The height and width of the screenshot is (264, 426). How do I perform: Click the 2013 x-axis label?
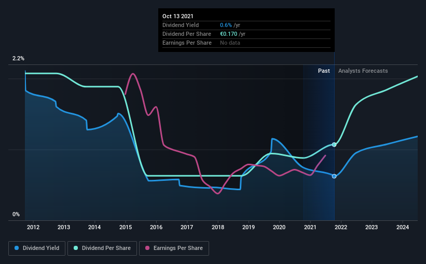point(64,227)
